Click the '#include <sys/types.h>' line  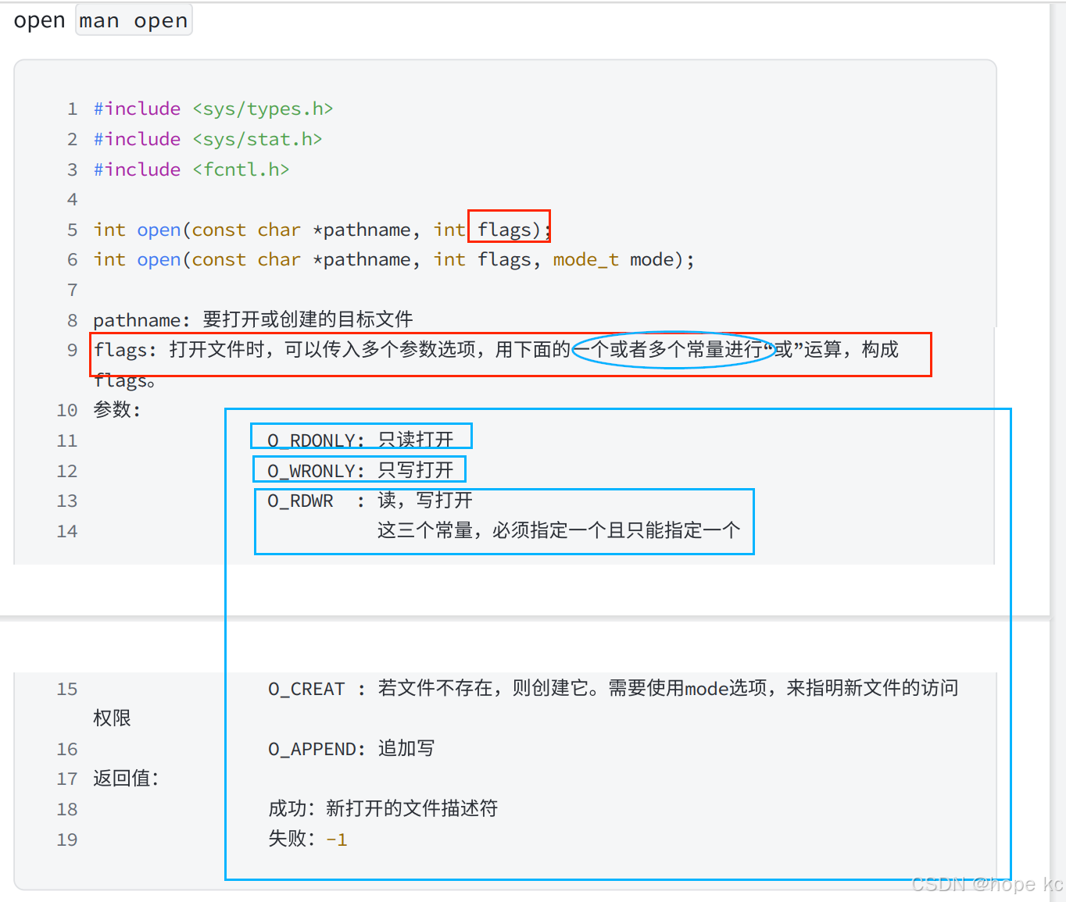(213, 109)
